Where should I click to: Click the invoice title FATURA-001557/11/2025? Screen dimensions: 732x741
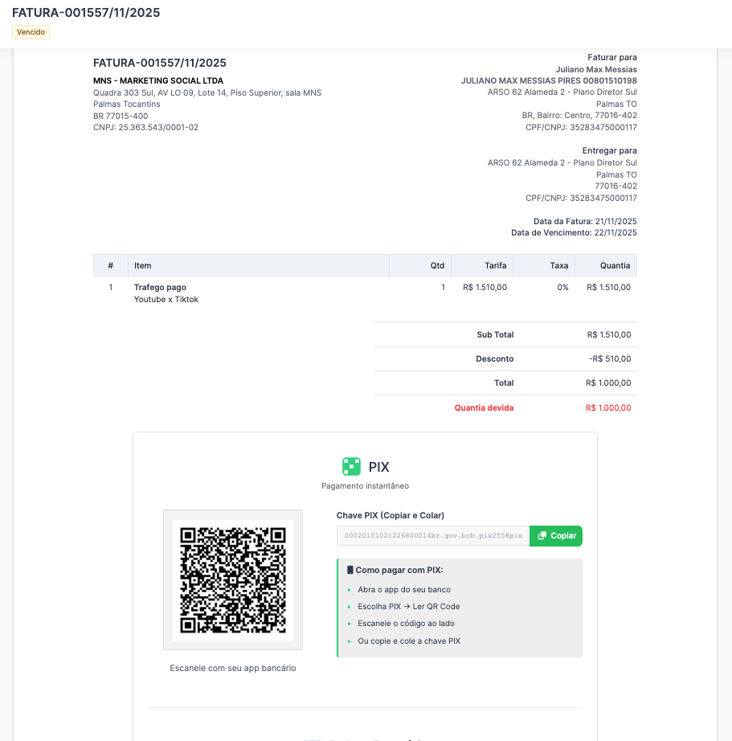(88, 13)
